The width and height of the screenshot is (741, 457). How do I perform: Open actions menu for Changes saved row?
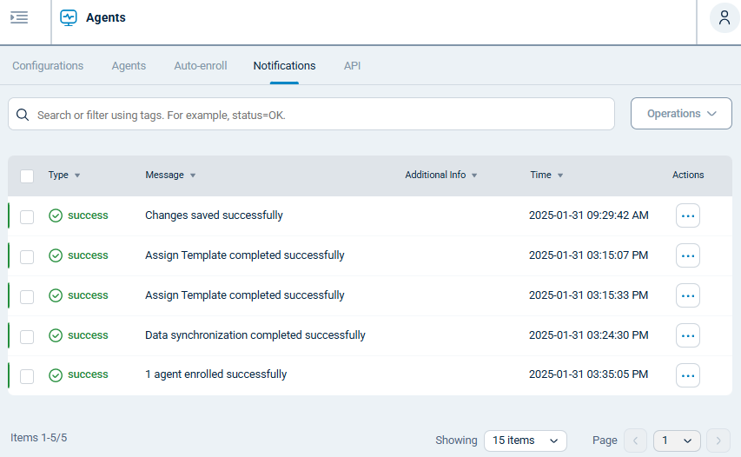(688, 215)
